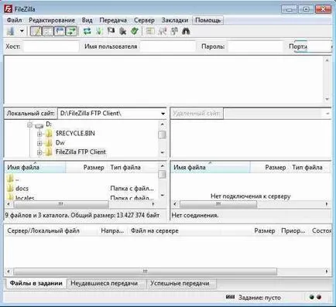The image size is (336, 307).
Task: Open the Site Manager icon
Action: click(x=11, y=31)
